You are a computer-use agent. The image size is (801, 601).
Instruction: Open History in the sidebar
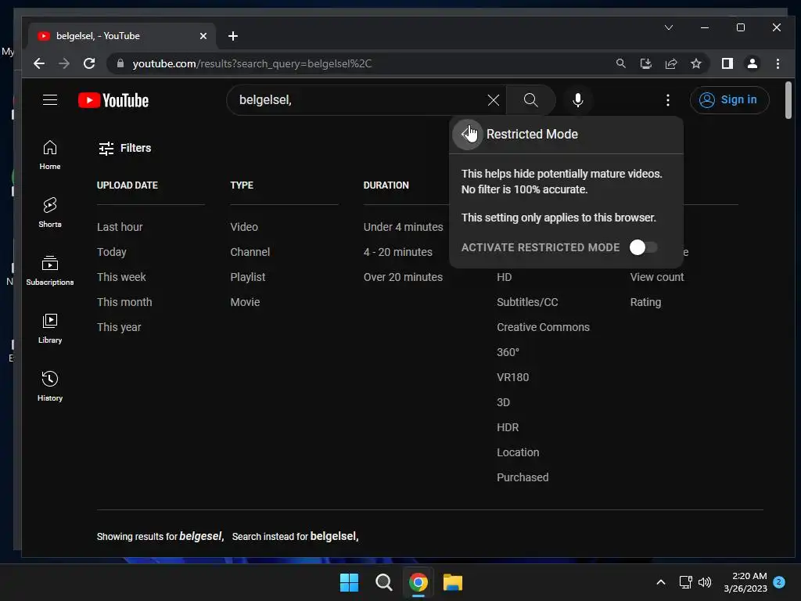pyautogui.click(x=50, y=386)
